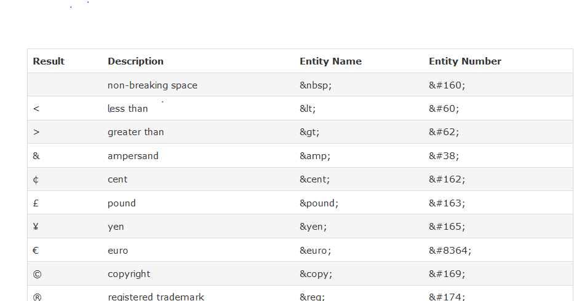Viewport: 574px width, 301px height.
Task: Click the Entity Name column header
Action: pos(330,61)
